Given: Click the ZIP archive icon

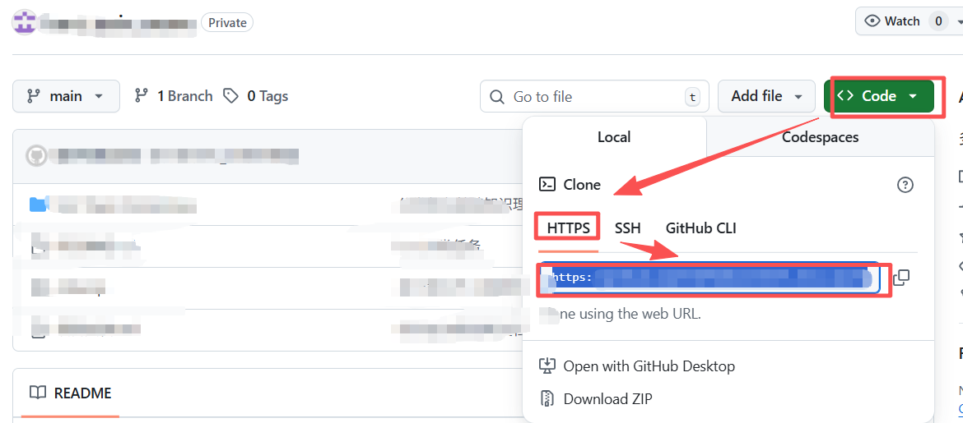Looking at the screenshot, I should click(547, 399).
